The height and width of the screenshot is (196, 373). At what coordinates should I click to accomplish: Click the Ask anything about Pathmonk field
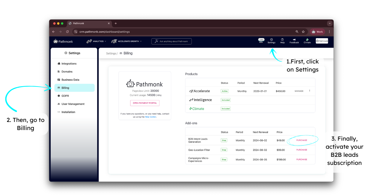click(x=171, y=41)
